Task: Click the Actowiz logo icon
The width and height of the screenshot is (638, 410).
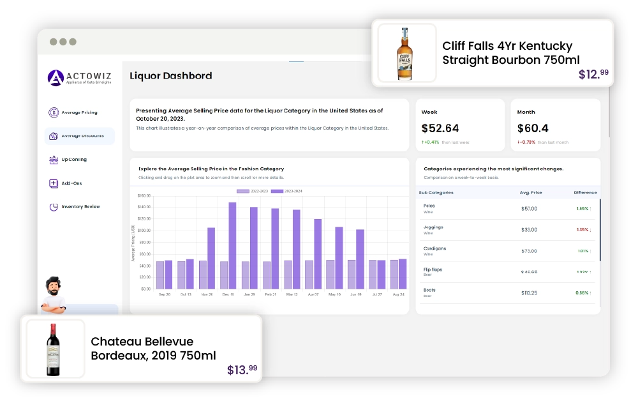Action: coord(56,78)
